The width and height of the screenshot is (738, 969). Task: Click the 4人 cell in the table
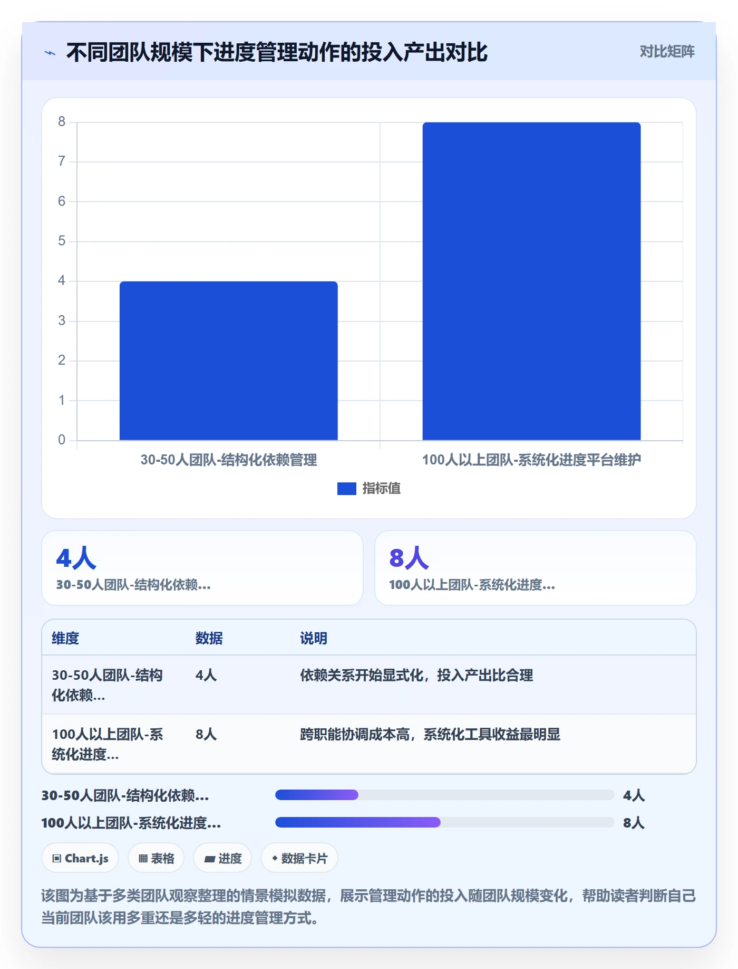coord(206,675)
